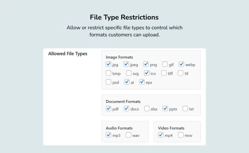
Task: Disable eps uploads checkbox
Action: coord(142,82)
